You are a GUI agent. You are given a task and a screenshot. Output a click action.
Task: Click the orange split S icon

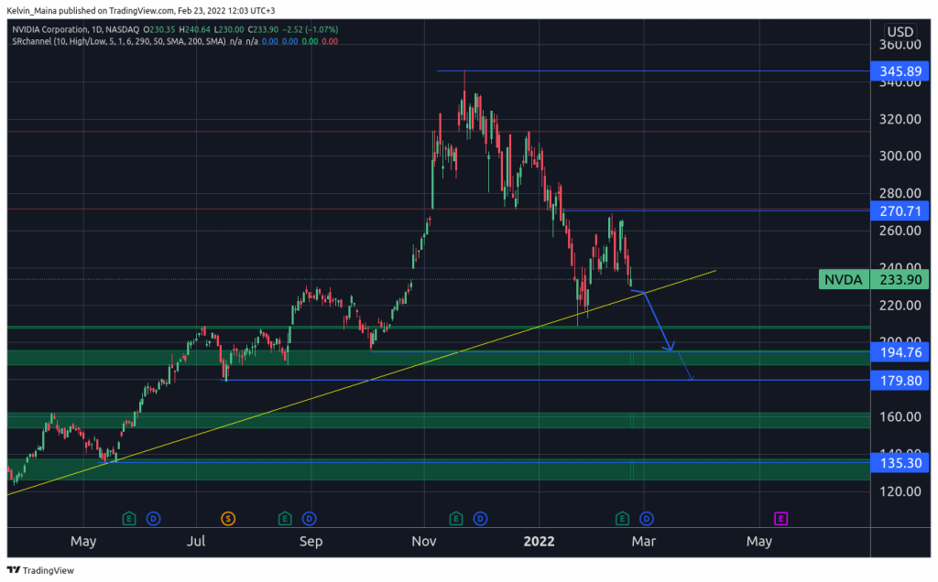(228, 519)
